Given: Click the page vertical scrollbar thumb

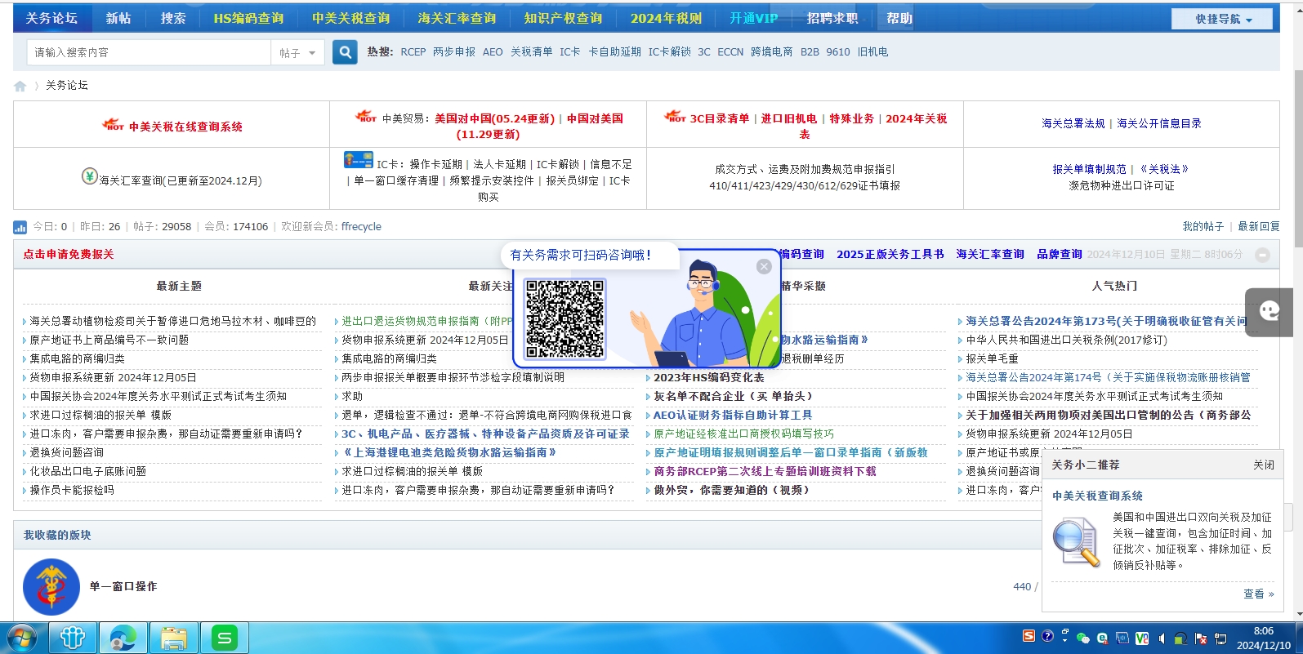Looking at the screenshot, I should tap(1298, 158).
